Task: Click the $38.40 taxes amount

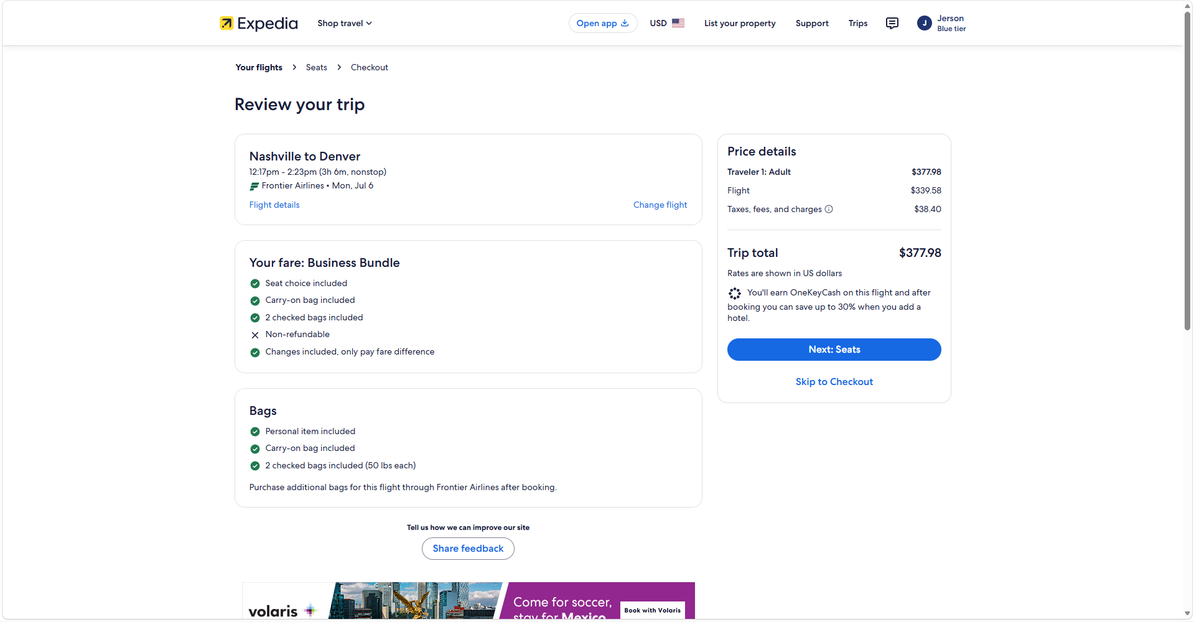Action: pyautogui.click(x=928, y=209)
